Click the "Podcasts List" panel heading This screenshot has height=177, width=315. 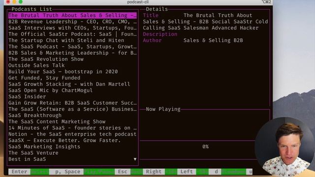coord(31,9)
